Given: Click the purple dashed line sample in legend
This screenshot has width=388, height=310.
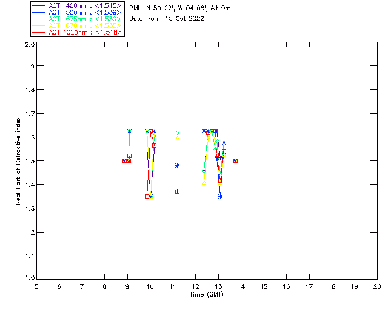Looking at the screenshot, I should [x=38, y=5].
